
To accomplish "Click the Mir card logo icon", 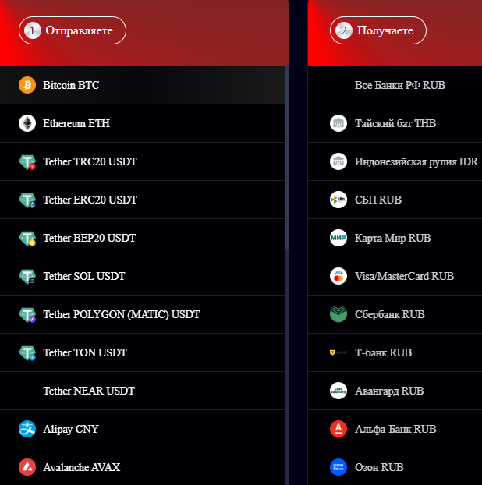I will point(338,238).
